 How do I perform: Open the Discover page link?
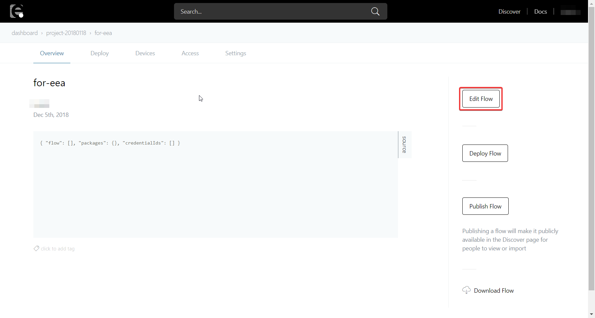coord(509,12)
